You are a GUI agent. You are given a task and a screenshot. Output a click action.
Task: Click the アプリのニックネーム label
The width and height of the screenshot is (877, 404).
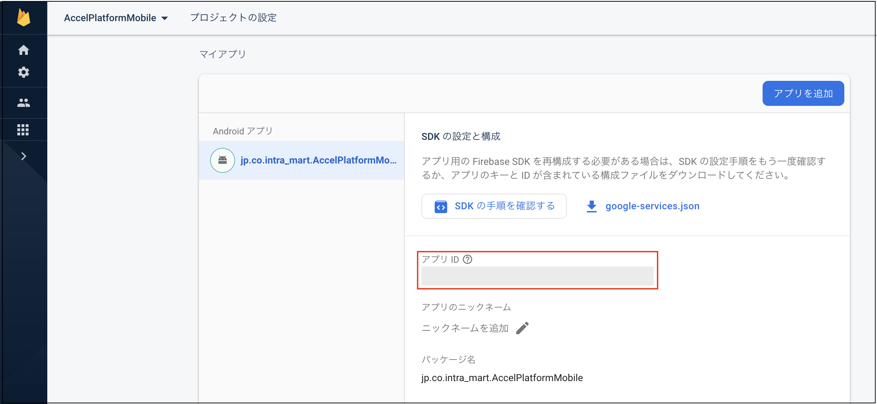coord(466,307)
